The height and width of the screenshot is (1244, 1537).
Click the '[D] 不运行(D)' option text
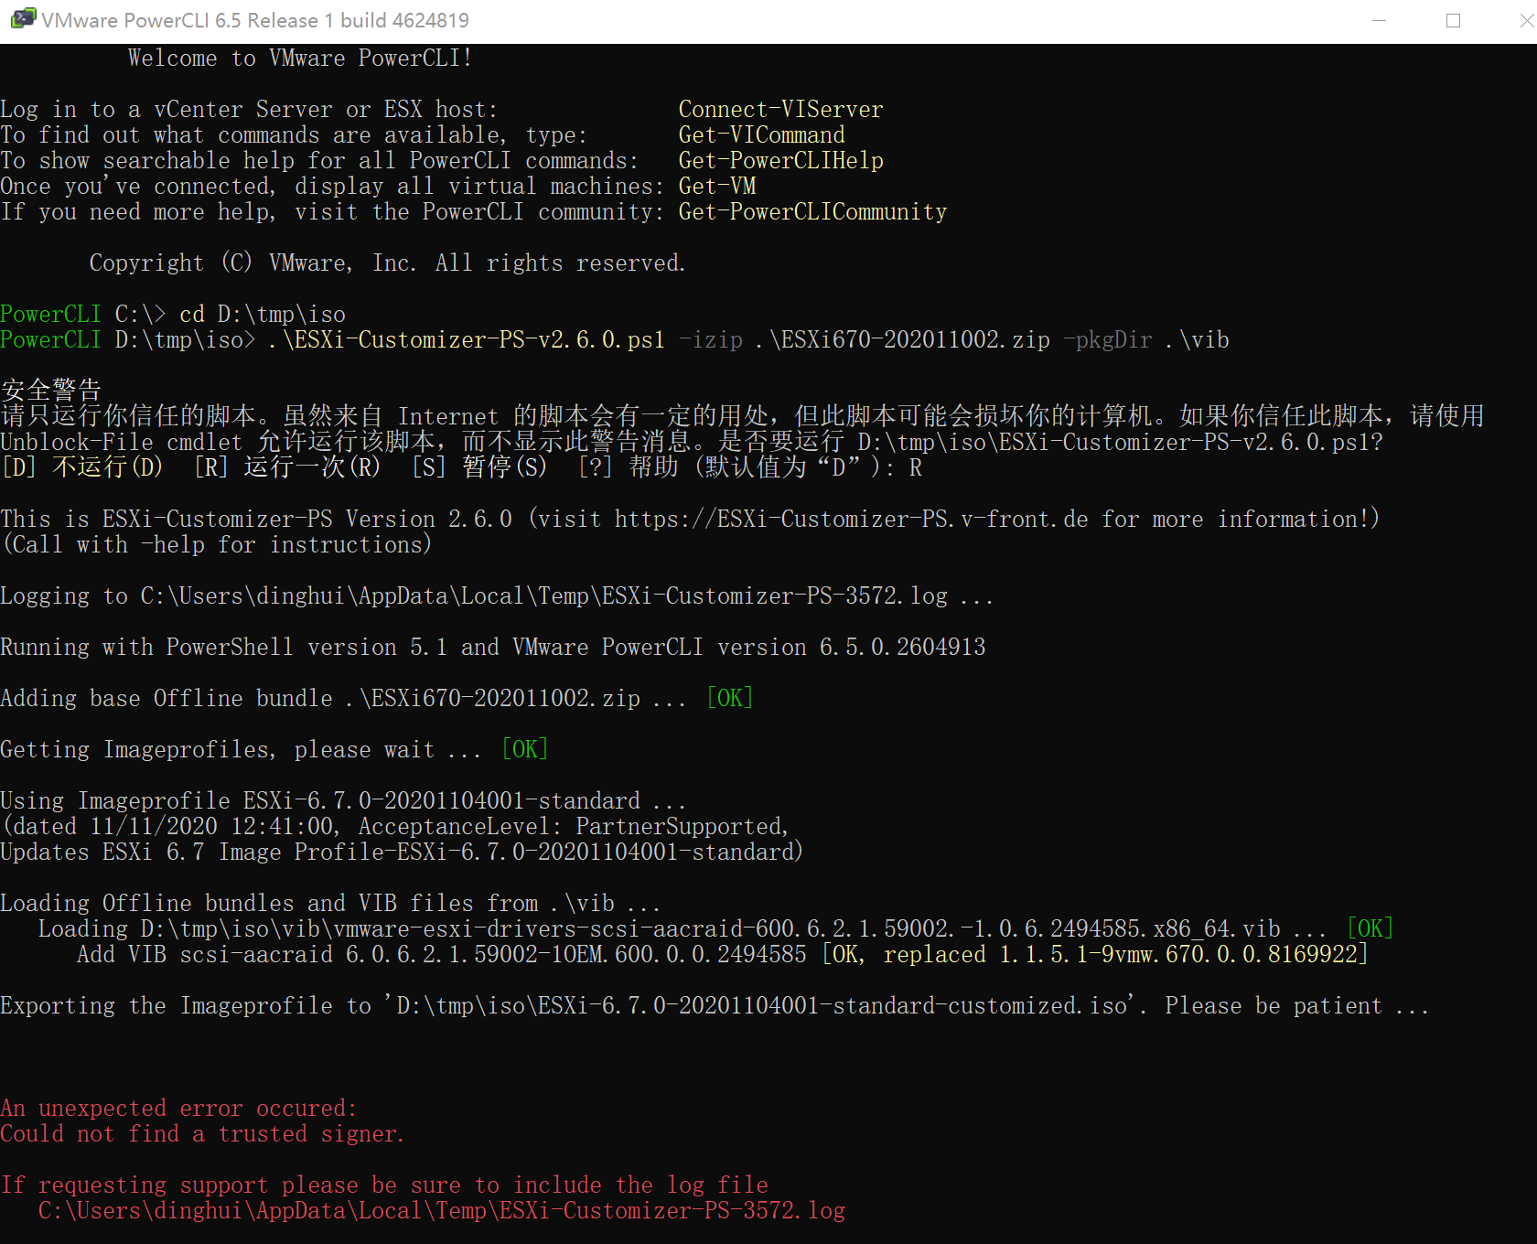82,467
